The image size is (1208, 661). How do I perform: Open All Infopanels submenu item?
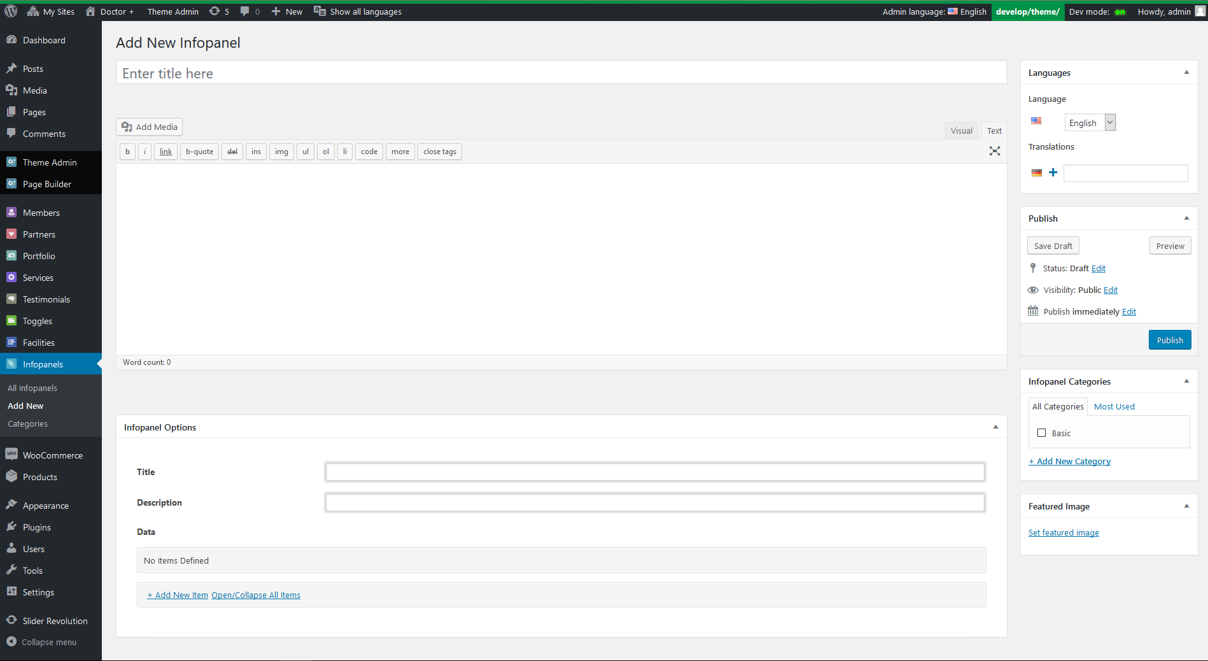pyautogui.click(x=32, y=388)
